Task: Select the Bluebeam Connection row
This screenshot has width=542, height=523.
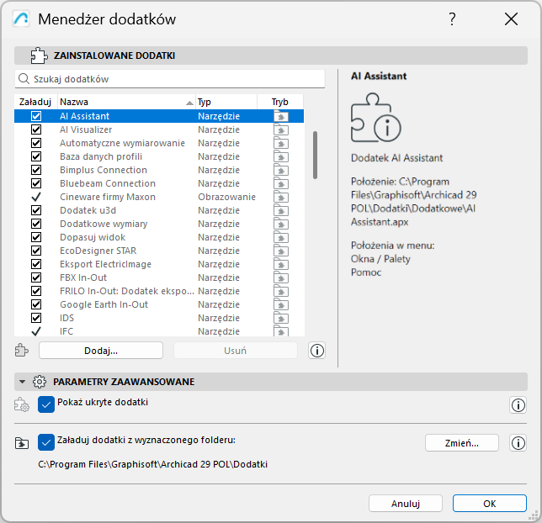Action: click(159, 183)
